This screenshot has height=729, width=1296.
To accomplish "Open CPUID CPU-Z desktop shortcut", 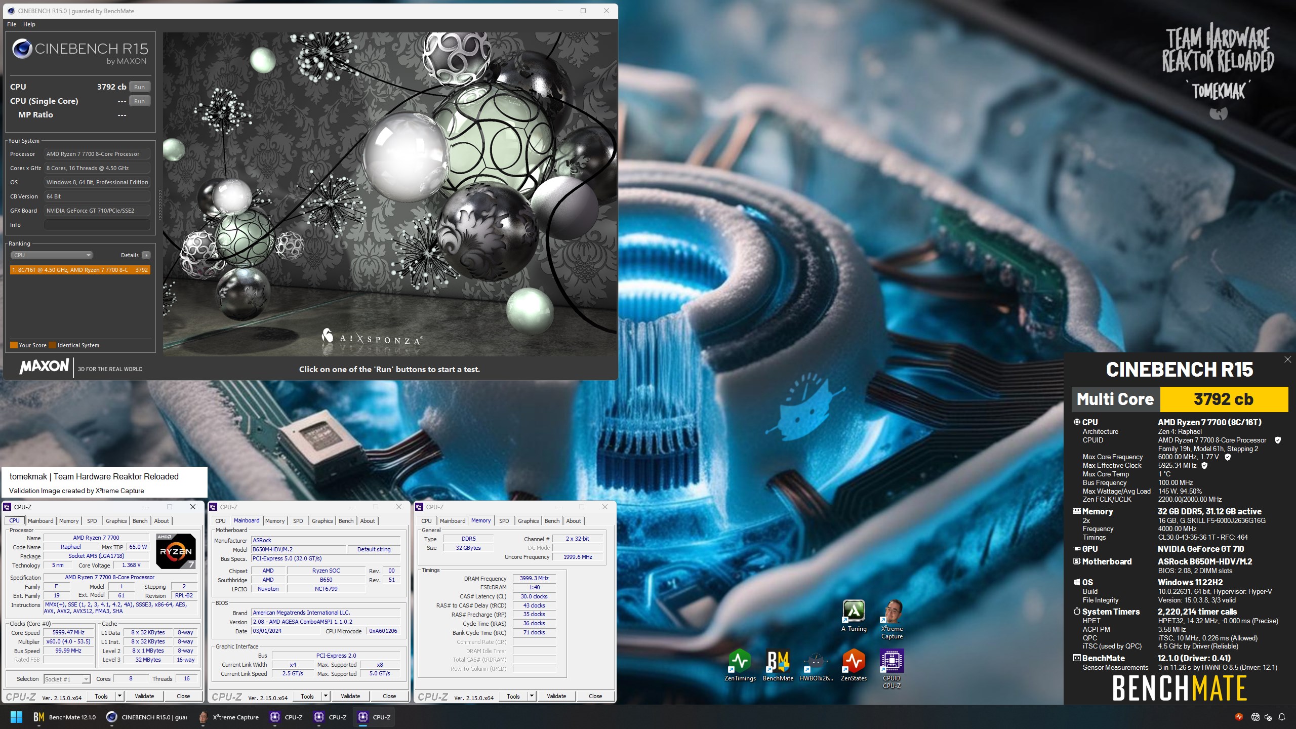I will point(892,669).
